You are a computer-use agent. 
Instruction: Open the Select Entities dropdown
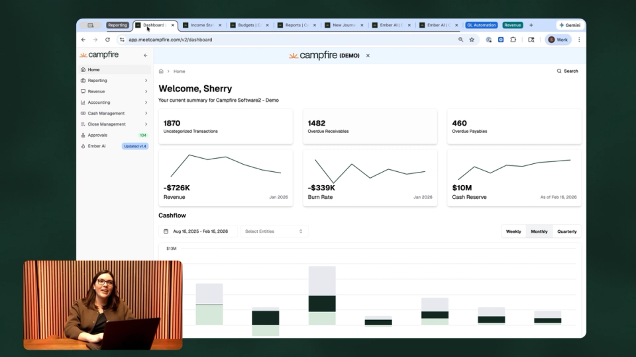tap(274, 231)
